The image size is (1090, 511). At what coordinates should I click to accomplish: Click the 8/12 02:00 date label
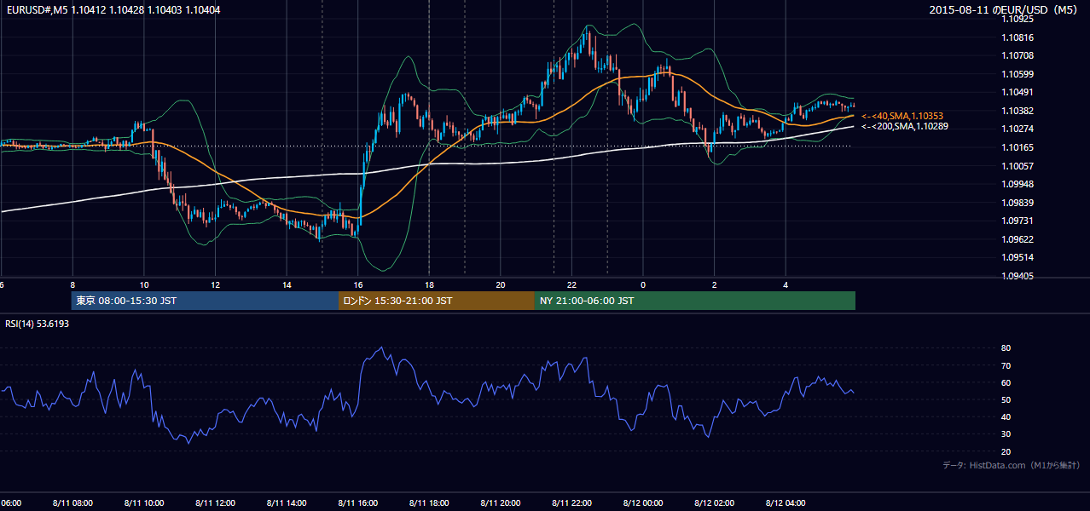pos(715,502)
